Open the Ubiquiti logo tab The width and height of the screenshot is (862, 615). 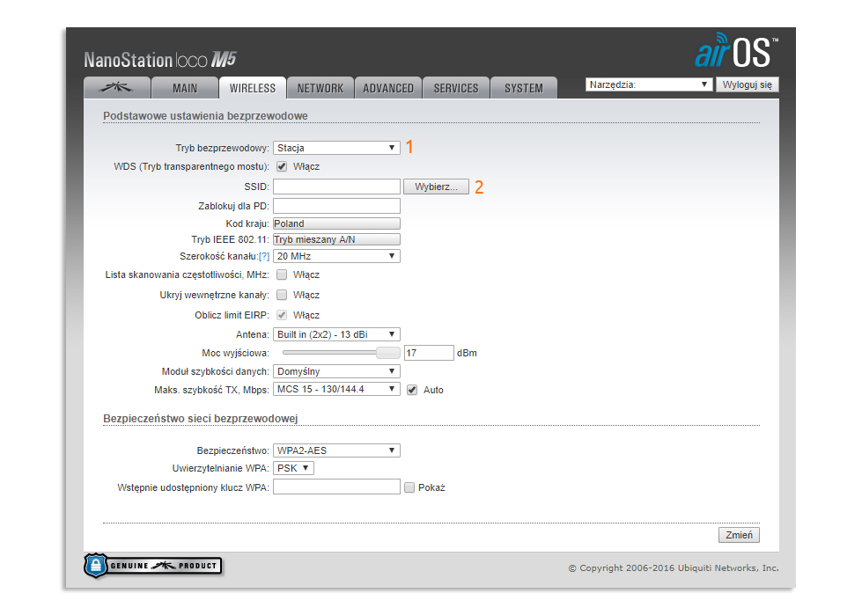[x=116, y=88]
